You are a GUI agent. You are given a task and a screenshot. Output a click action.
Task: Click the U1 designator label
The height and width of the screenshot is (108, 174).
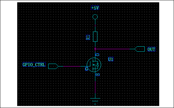coord(111,59)
